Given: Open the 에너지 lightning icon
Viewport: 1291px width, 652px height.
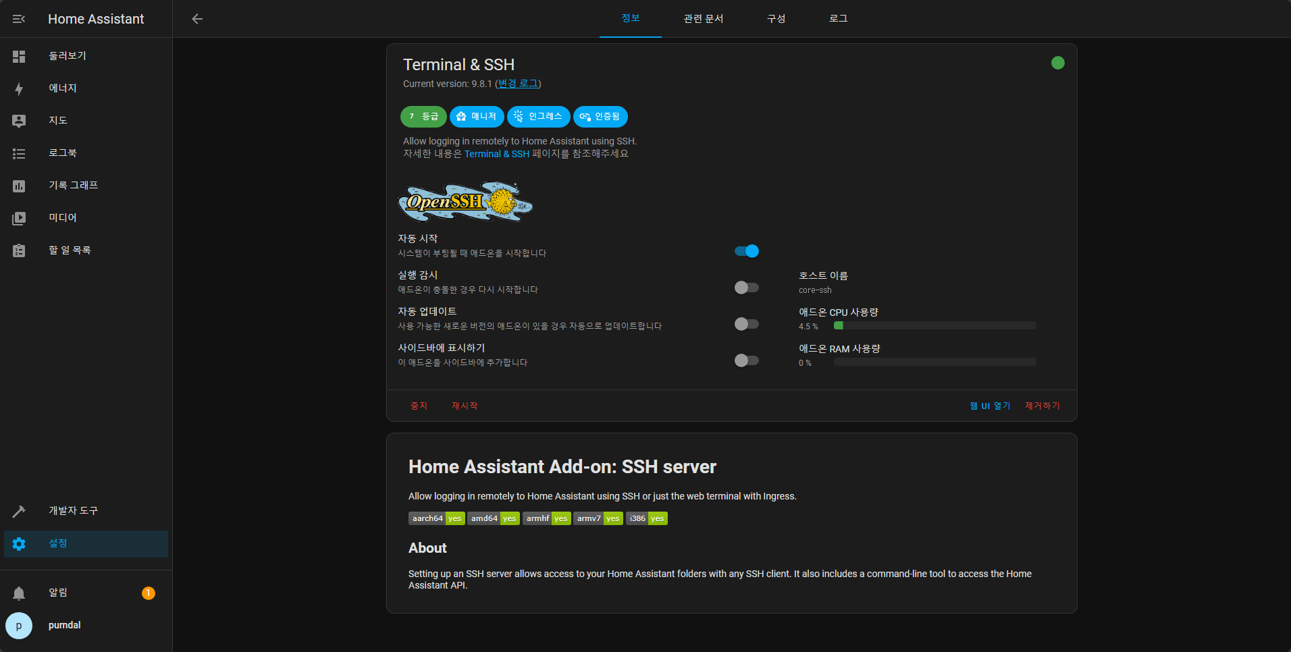Looking at the screenshot, I should (19, 88).
